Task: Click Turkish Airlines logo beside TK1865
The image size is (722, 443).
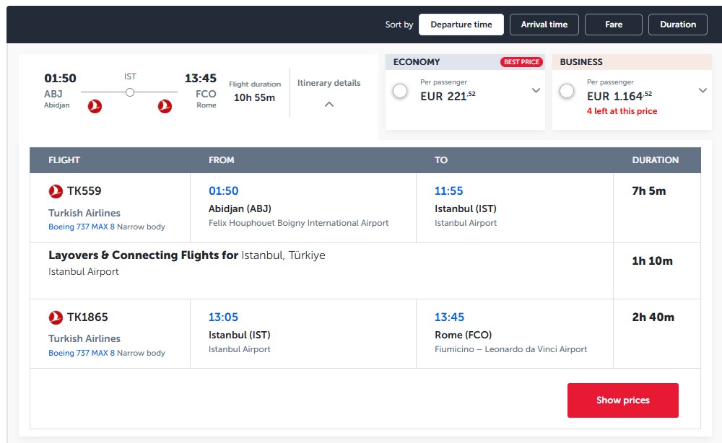Action: 56,317
